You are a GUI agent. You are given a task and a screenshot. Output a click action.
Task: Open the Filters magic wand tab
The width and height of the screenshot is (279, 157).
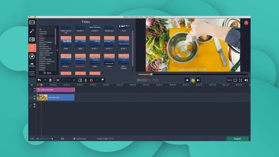(x=32, y=31)
